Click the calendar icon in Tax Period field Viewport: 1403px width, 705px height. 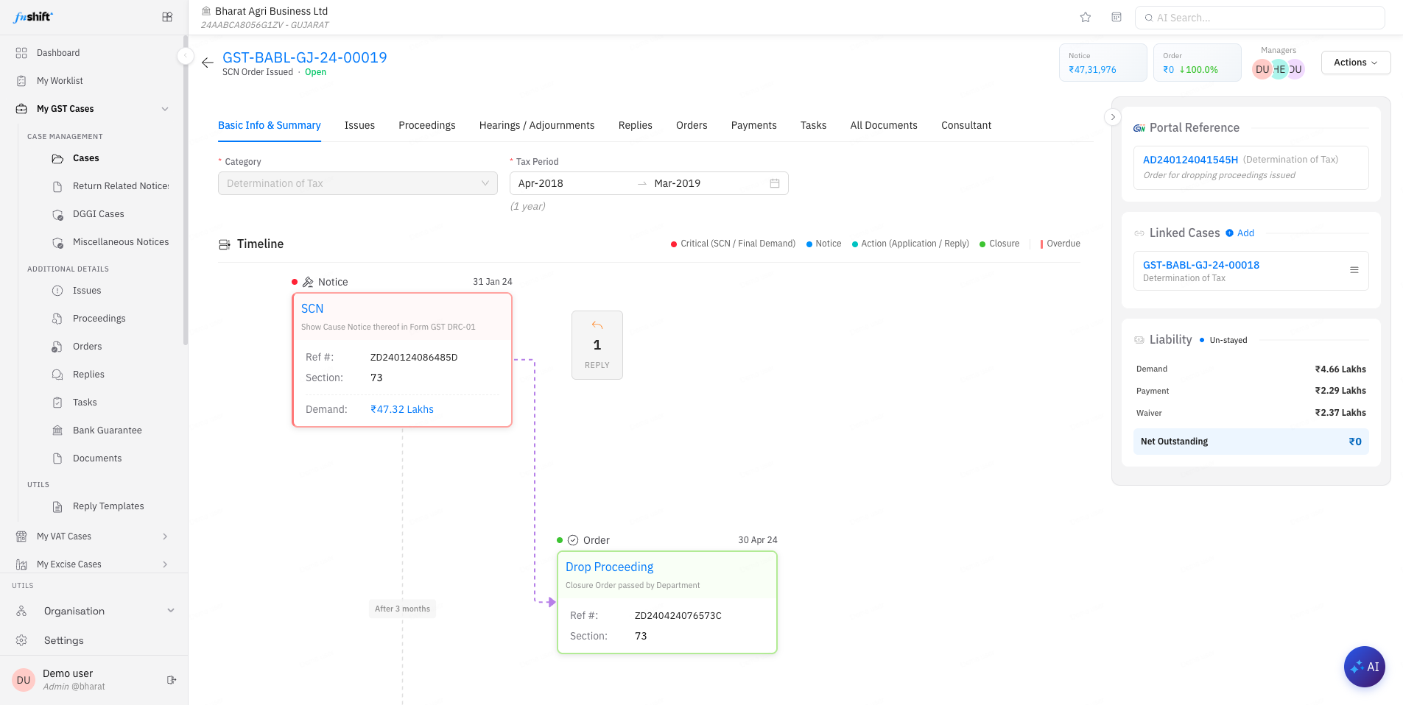pos(775,183)
